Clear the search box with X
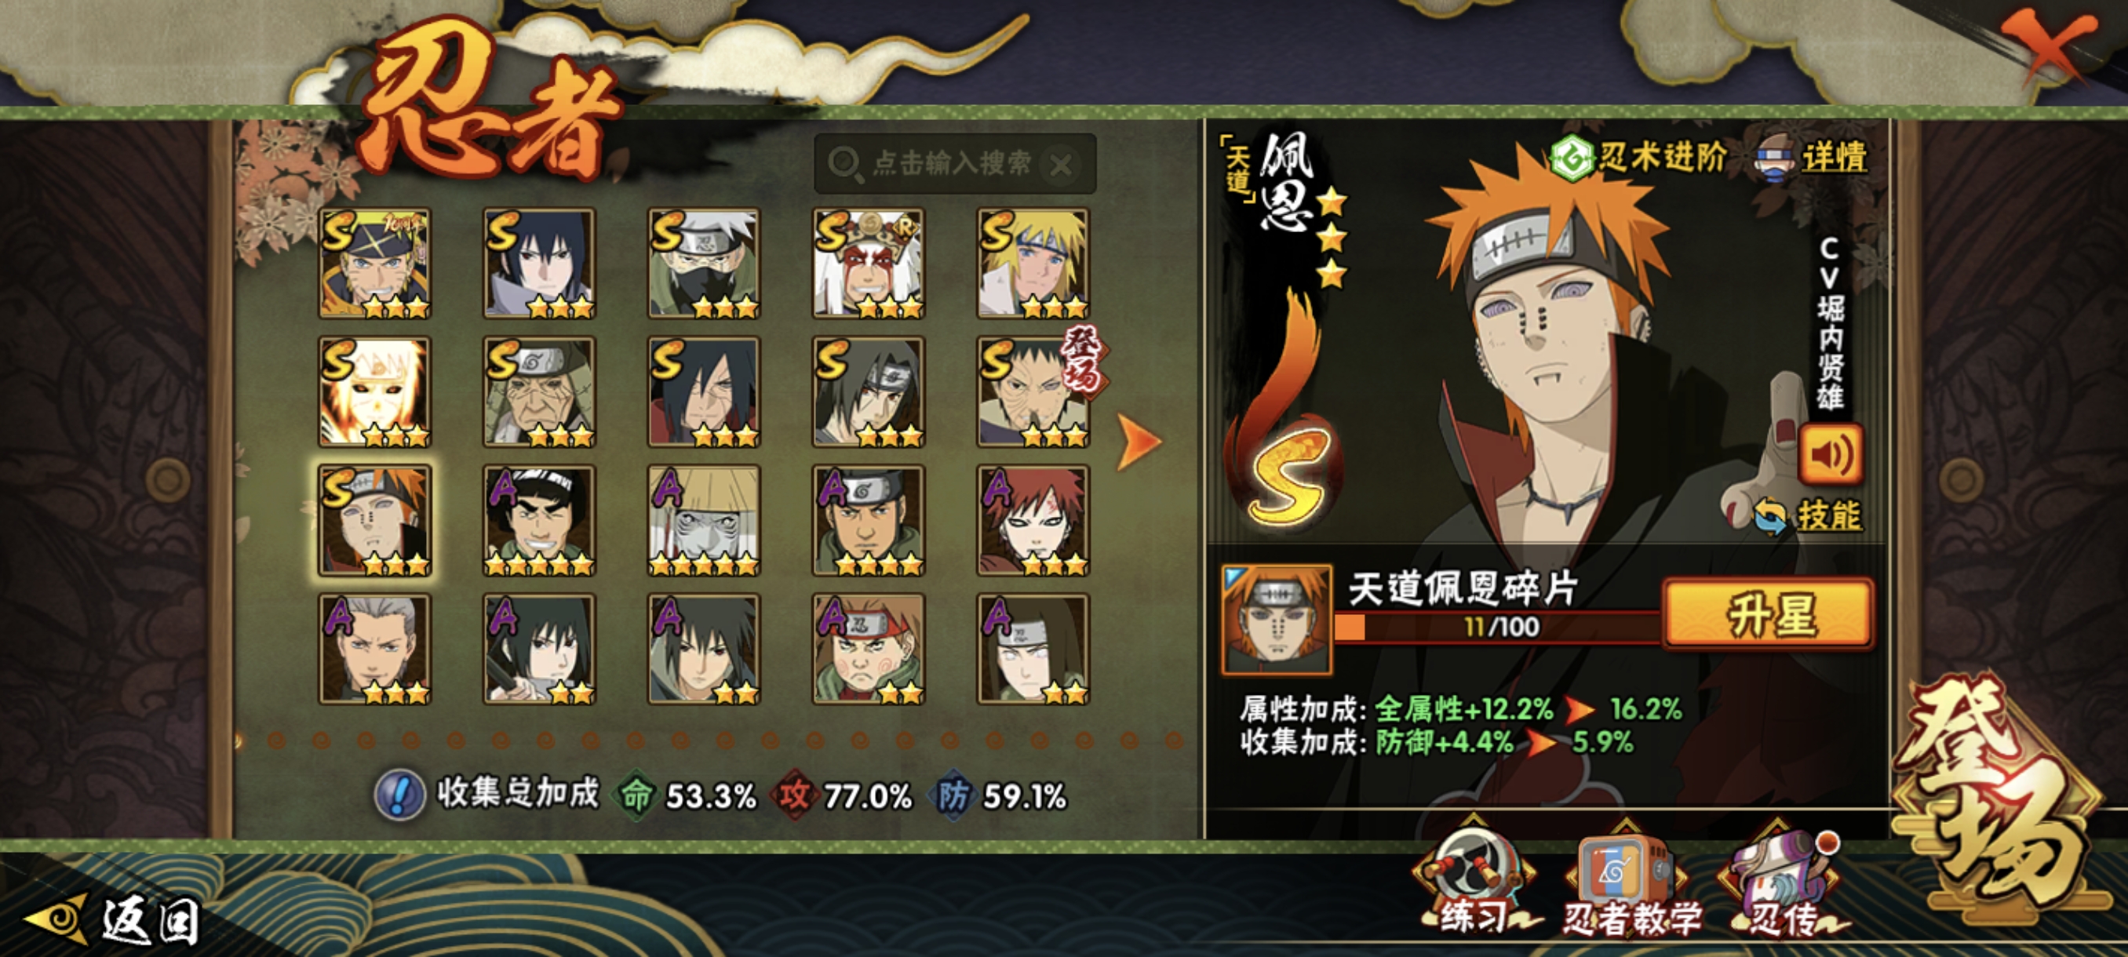This screenshot has width=2128, height=957. [1061, 166]
